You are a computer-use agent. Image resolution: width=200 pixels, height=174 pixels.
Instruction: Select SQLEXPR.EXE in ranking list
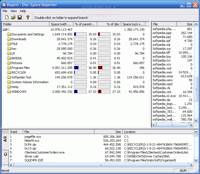tap(34, 160)
